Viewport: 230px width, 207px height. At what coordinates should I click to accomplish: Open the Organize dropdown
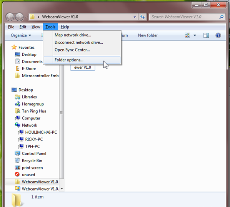click(x=21, y=35)
